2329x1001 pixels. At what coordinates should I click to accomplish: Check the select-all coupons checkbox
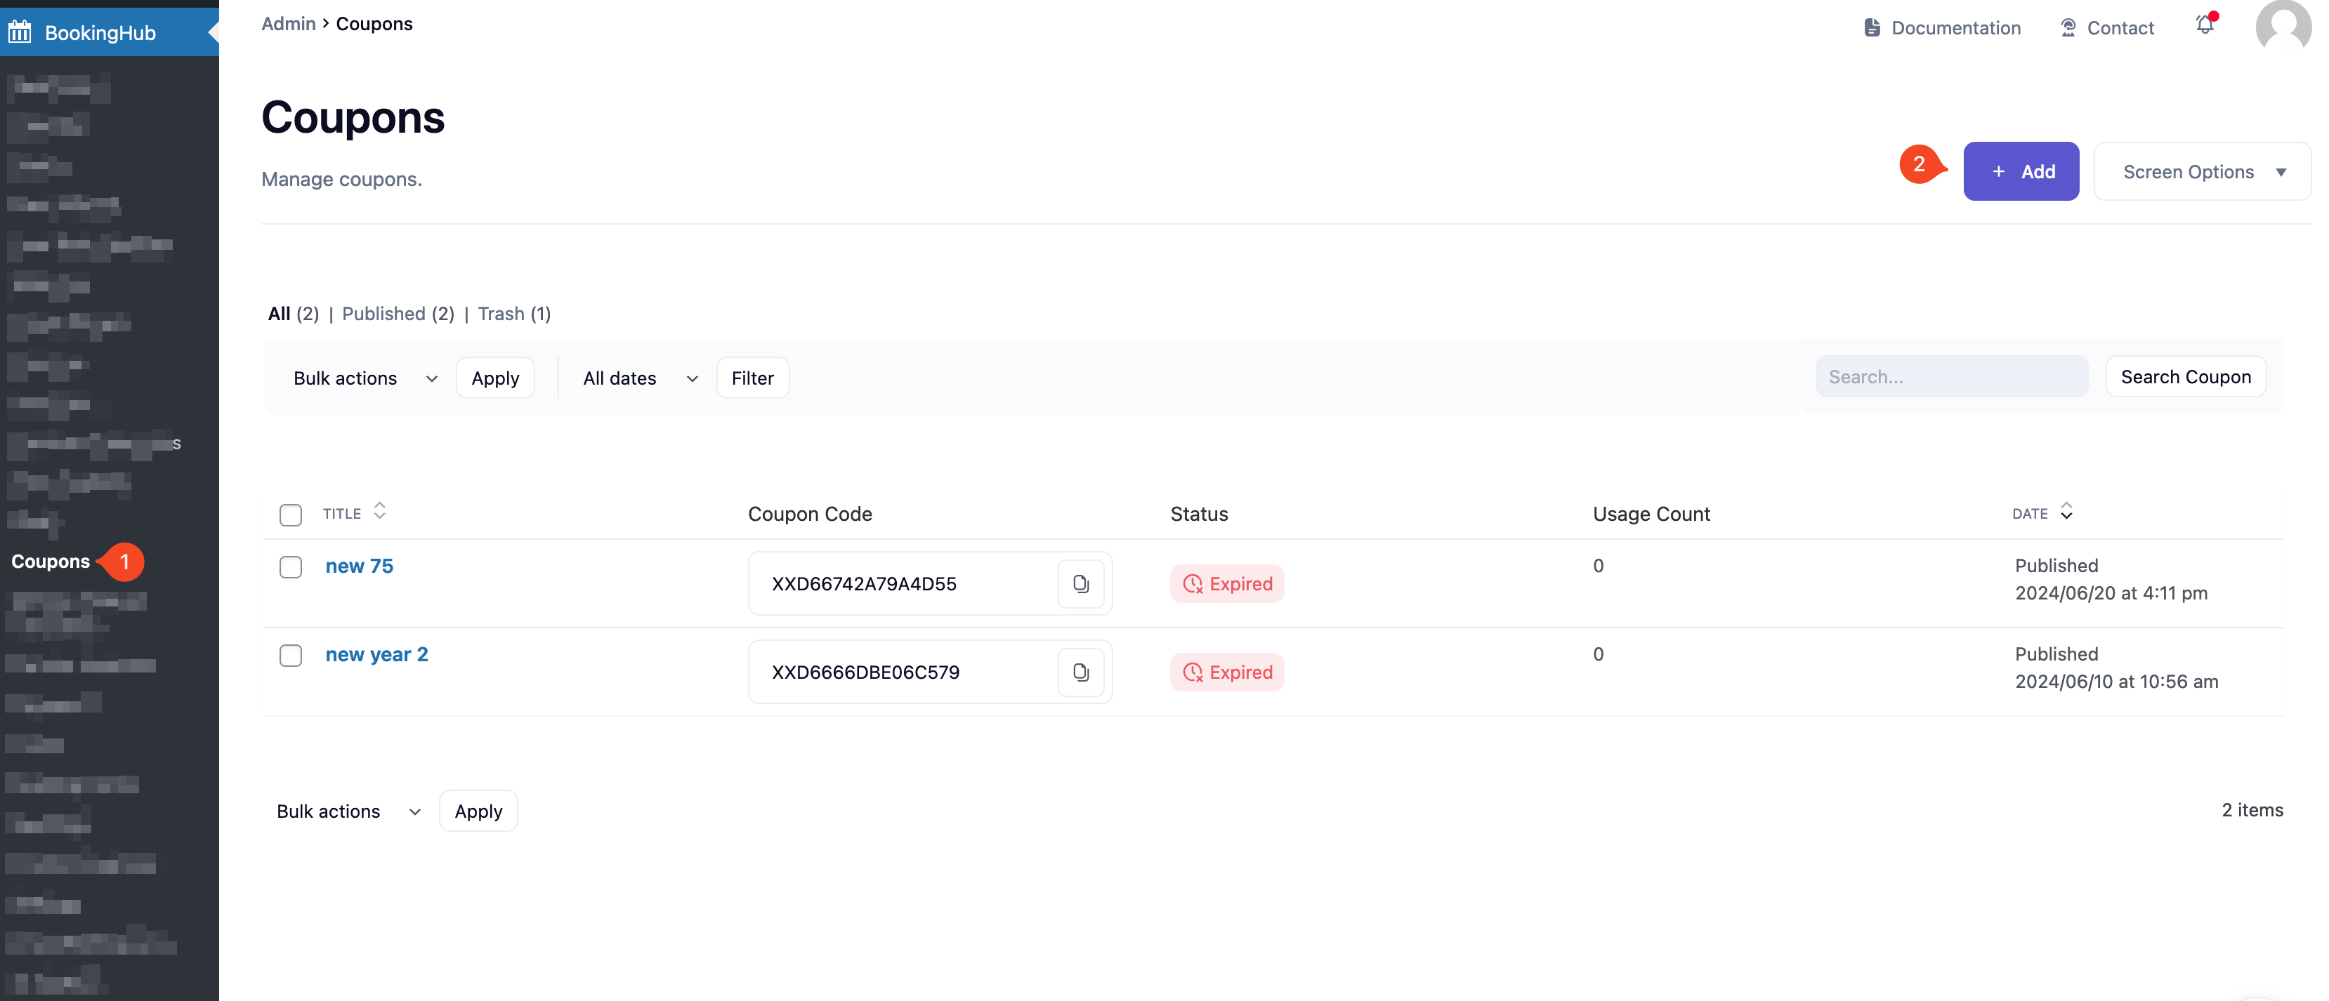tap(290, 515)
